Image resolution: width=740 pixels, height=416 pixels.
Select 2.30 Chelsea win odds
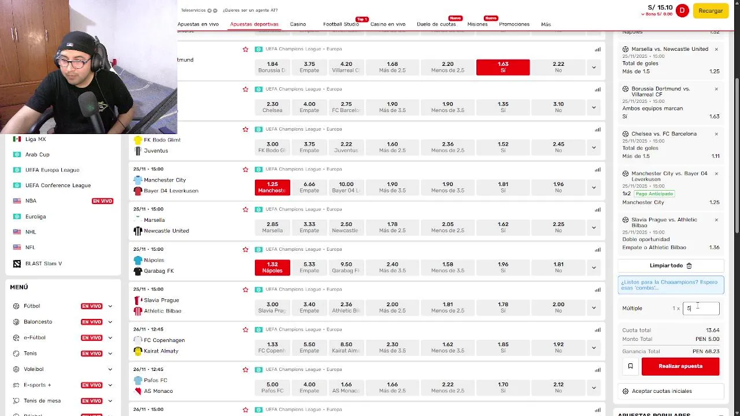click(272, 107)
